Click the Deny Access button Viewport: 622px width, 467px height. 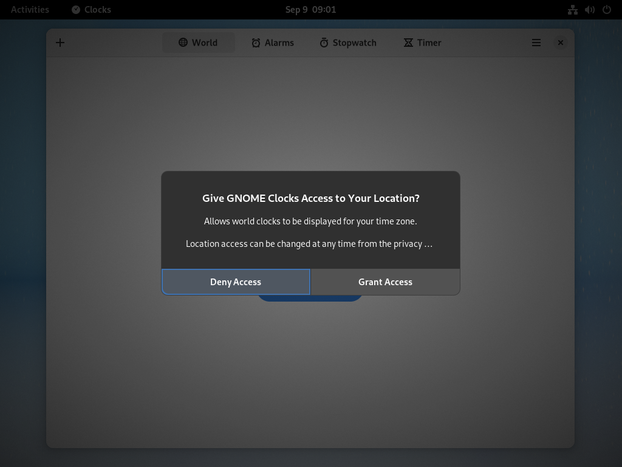point(236,282)
